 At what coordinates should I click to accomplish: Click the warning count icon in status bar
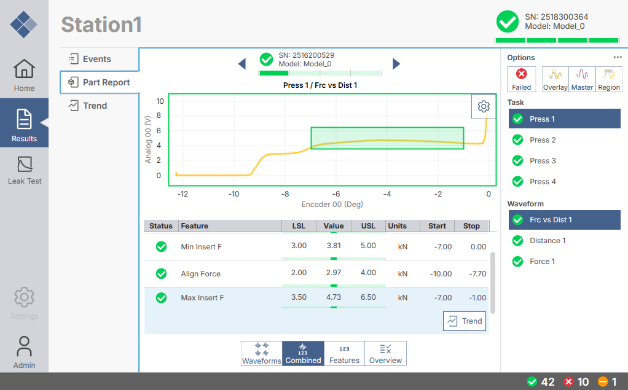coord(603,381)
